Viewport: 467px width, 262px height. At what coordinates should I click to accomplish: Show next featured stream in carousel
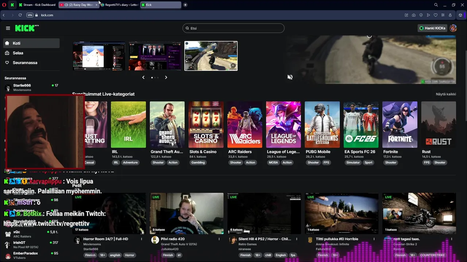[x=166, y=78]
